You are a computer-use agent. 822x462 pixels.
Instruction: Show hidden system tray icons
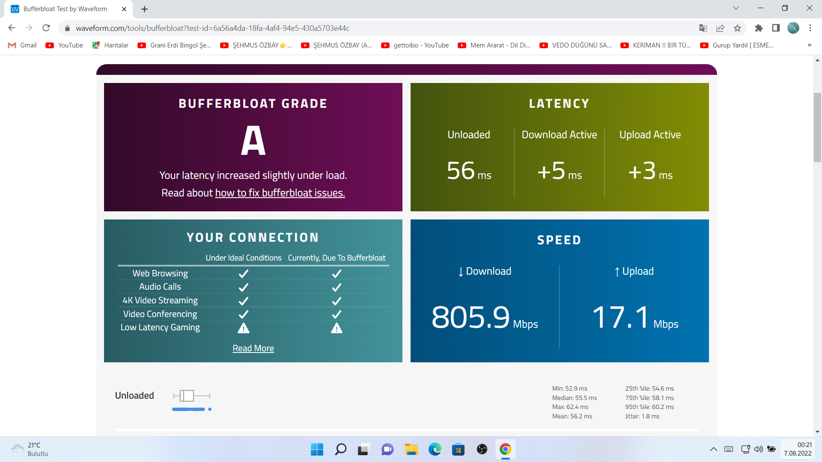(713, 449)
